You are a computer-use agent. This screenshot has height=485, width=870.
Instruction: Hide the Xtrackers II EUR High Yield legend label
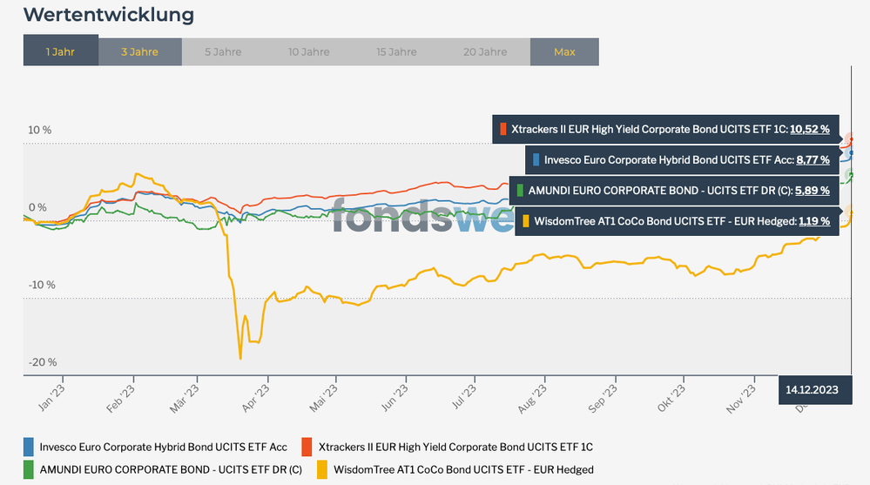point(455,448)
